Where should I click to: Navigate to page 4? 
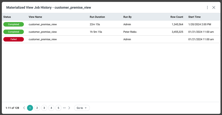pos(51,108)
